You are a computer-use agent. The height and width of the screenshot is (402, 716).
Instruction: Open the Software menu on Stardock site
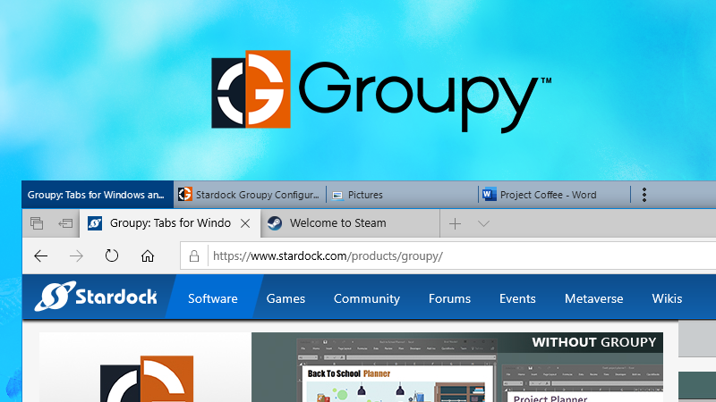pyautogui.click(x=213, y=298)
